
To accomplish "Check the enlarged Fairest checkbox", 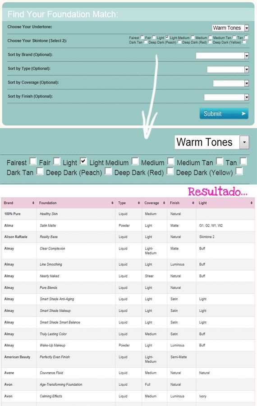I will click(33, 161).
